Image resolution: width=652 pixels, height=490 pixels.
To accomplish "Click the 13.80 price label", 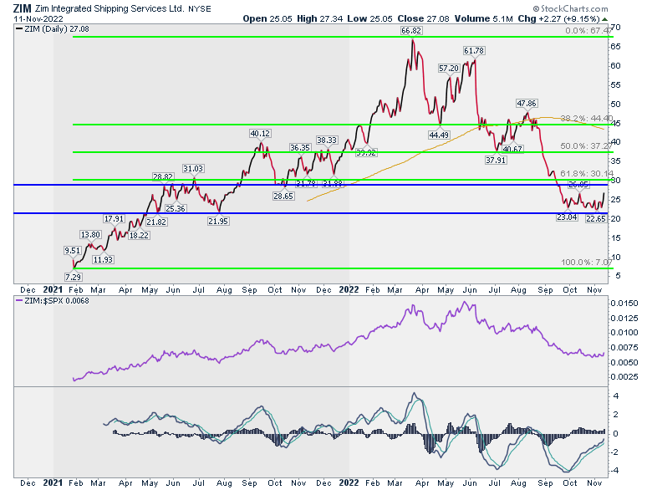I will point(90,235).
